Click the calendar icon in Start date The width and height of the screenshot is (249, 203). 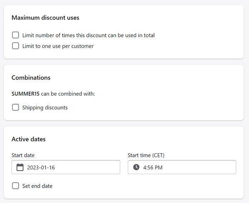(x=20, y=167)
